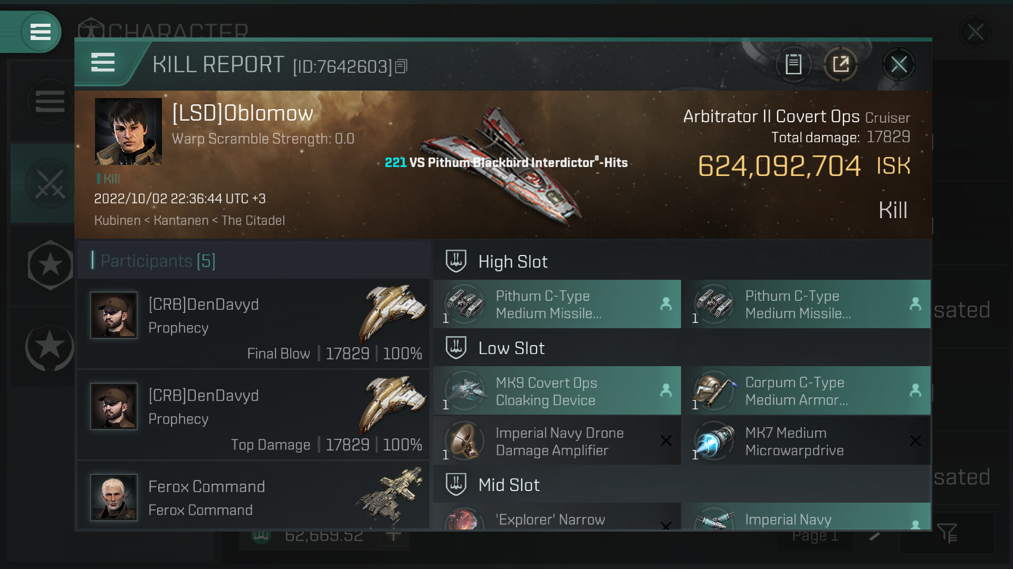Open the Kill Report menu icon

coord(103,63)
